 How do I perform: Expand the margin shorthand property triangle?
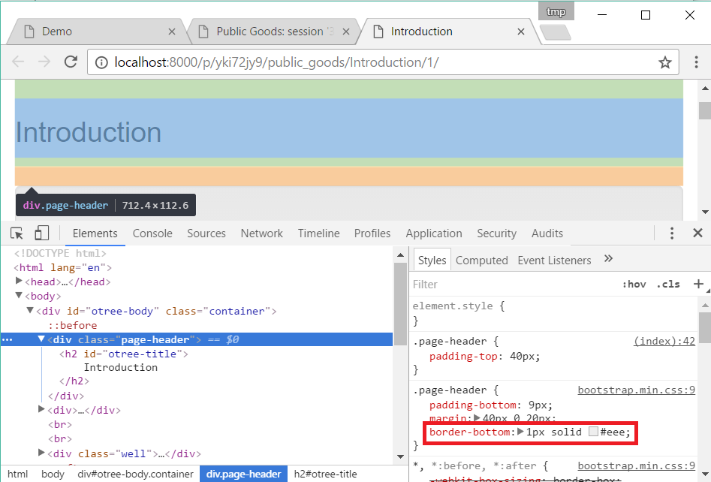[477, 417]
